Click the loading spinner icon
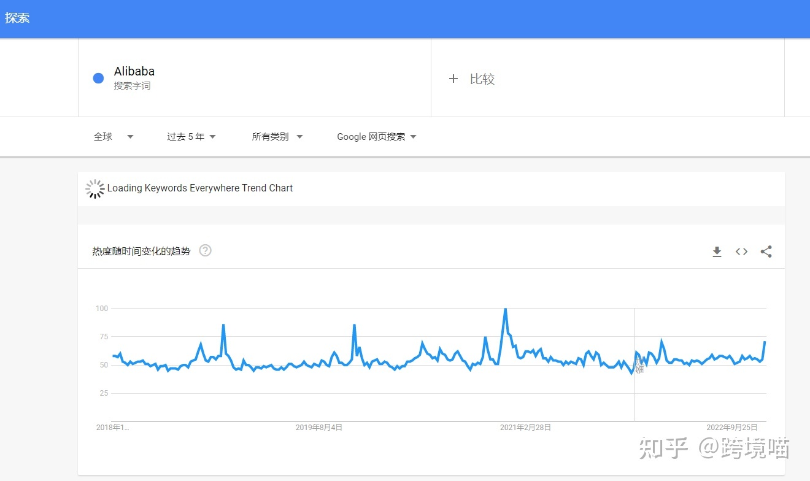This screenshot has width=810, height=481. (x=95, y=189)
